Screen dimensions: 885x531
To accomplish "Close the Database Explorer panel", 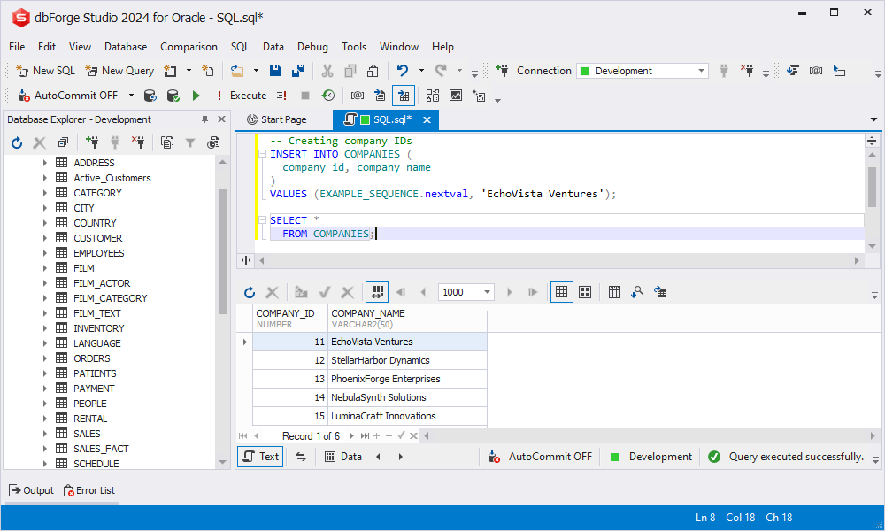I will tap(222, 119).
